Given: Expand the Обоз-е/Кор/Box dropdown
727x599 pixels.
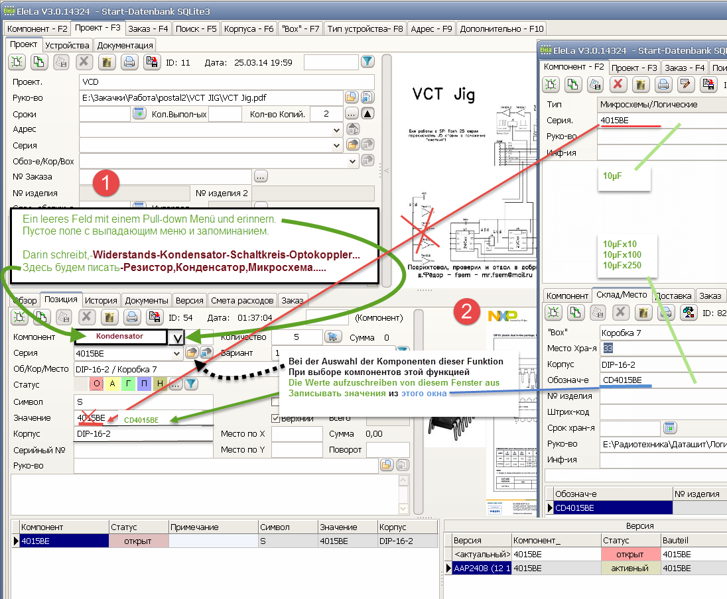Looking at the screenshot, I should tap(352, 161).
